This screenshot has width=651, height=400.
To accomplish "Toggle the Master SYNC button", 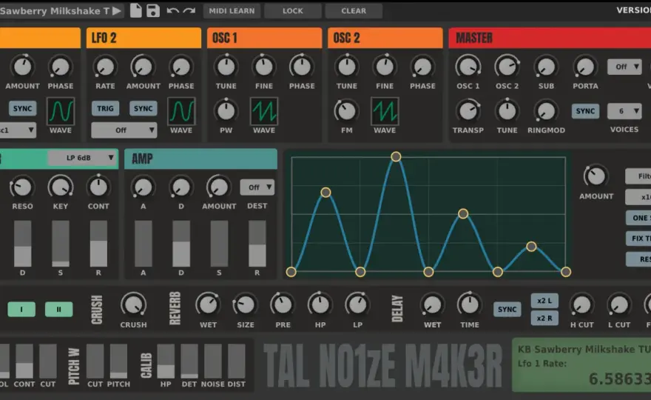I will [x=585, y=111].
